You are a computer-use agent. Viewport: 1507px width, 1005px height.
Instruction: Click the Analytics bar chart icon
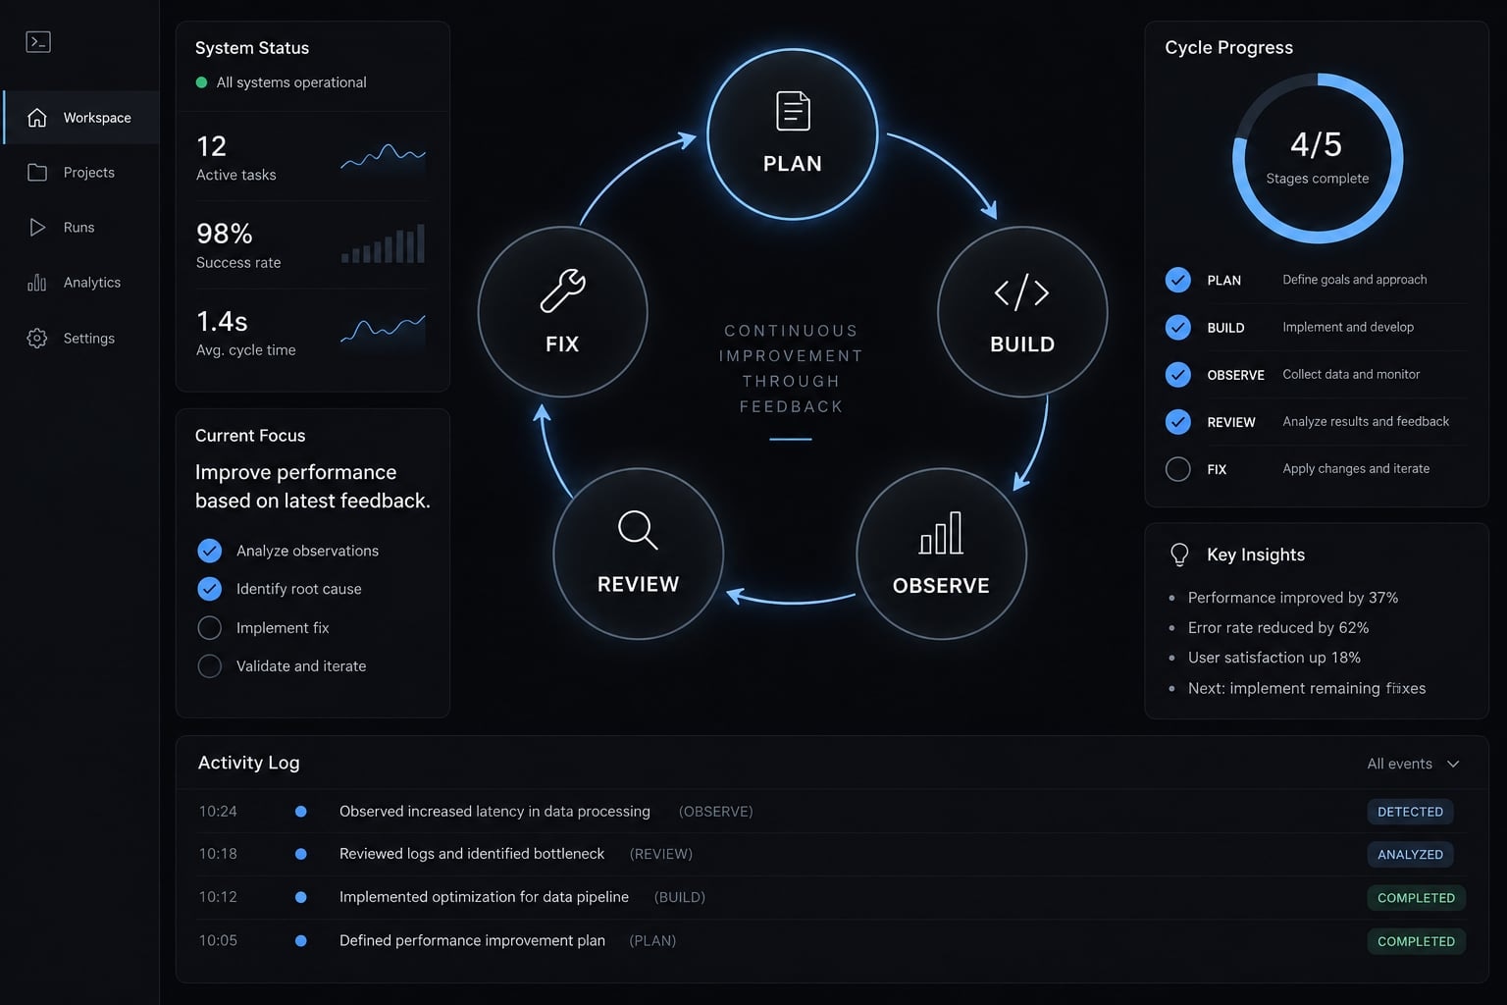coord(37,283)
